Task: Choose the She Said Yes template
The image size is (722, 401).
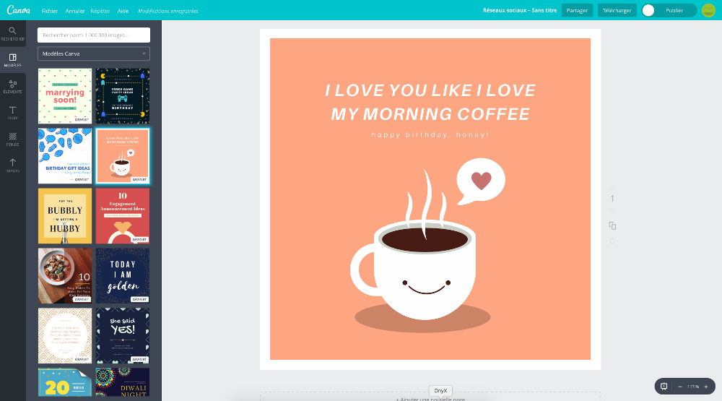Action: point(123,335)
